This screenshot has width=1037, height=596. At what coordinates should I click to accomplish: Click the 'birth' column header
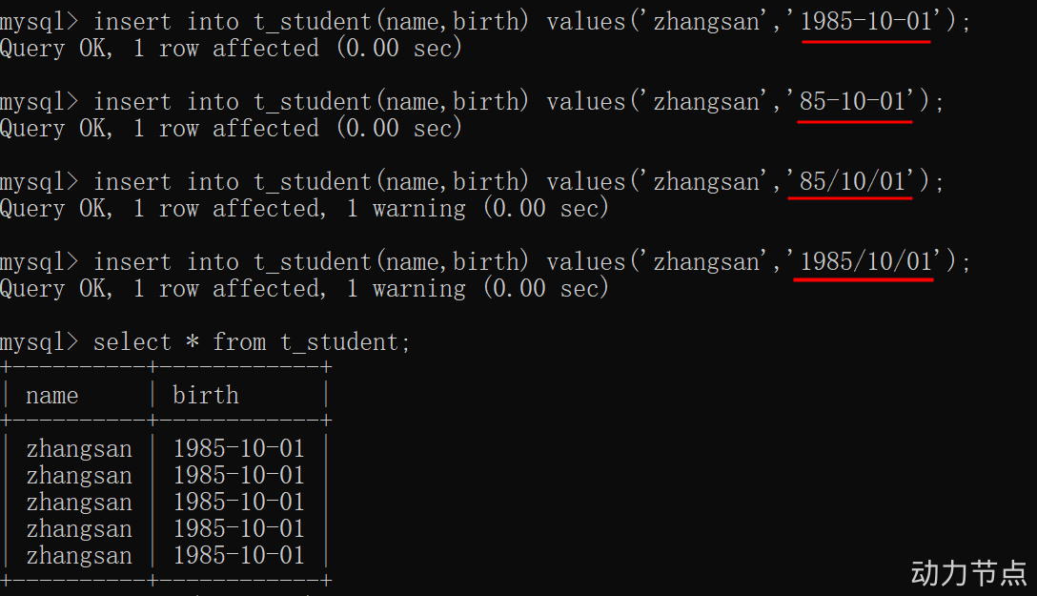pyautogui.click(x=206, y=396)
